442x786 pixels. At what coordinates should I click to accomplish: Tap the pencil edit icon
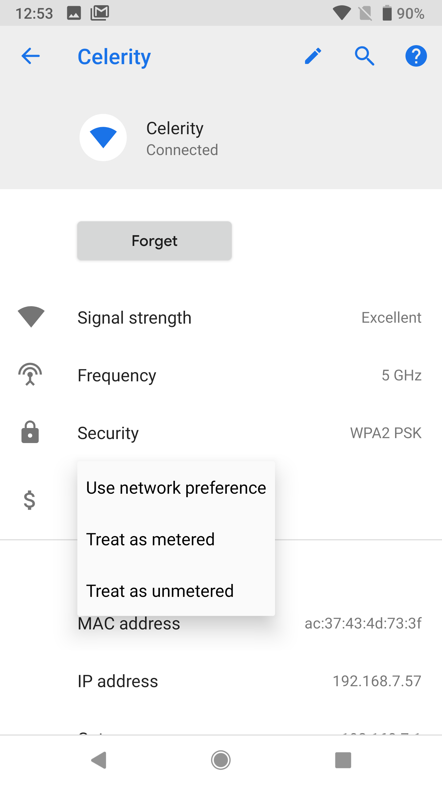pos(313,56)
